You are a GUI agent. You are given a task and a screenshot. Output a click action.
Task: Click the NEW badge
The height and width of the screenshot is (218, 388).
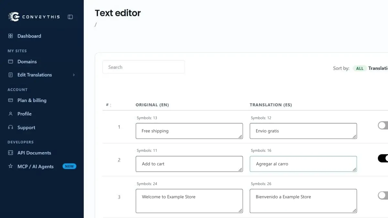pyautogui.click(x=69, y=166)
